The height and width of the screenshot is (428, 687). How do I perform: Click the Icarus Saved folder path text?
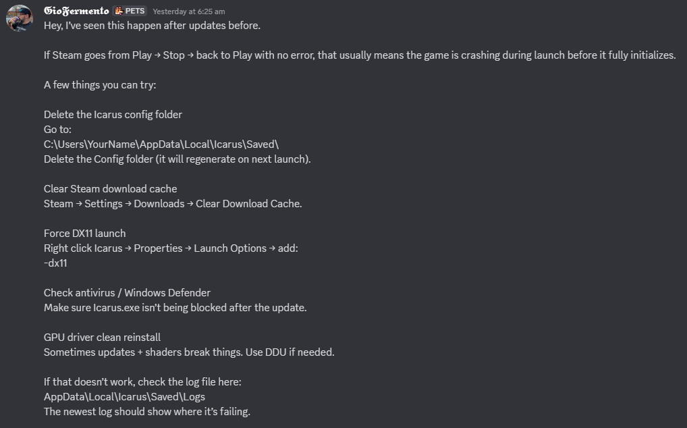(161, 144)
